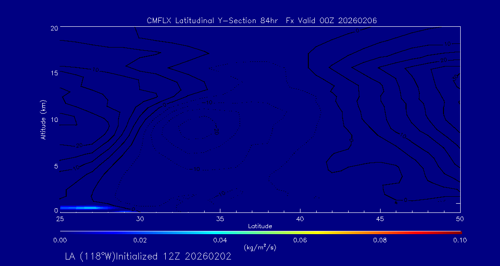This screenshot has width=500, height=266.
Task: Click the y-axis tick label "5"
Action: tap(56, 166)
